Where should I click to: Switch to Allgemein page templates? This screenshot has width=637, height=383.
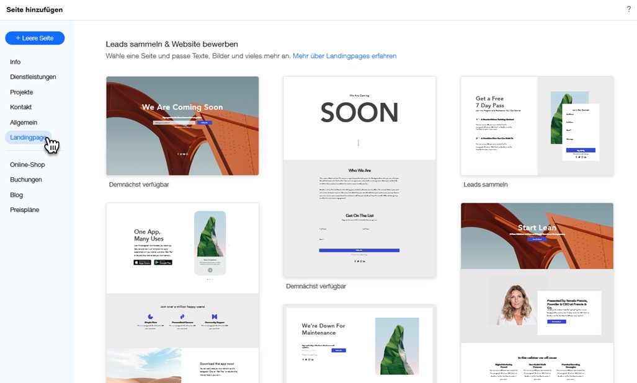[24, 123]
